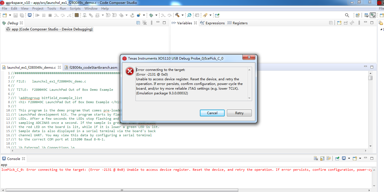Click Cancel in the error dialog
This screenshot has width=384, height=192.
click(x=212, y=113)
